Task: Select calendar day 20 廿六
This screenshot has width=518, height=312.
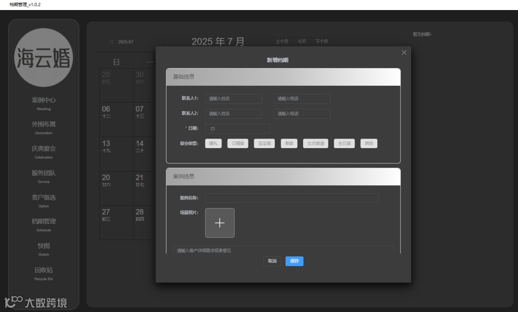Action: pyautogui.click(x=116, y=188)
